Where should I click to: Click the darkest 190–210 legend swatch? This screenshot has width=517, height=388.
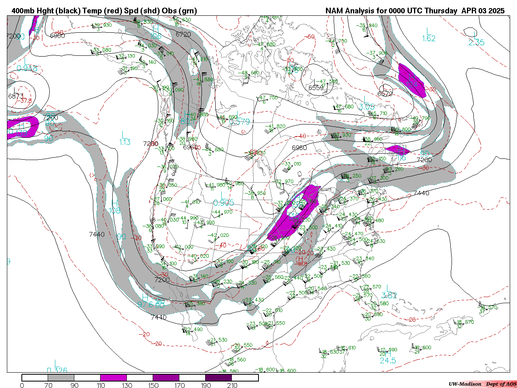(219, 377)
